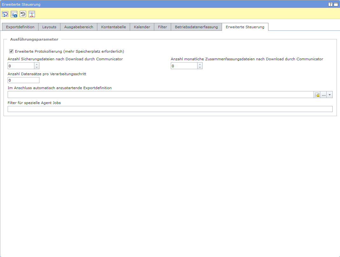
Task: Click the tree info icon in toolbar
Action: [x=14, y=14]
